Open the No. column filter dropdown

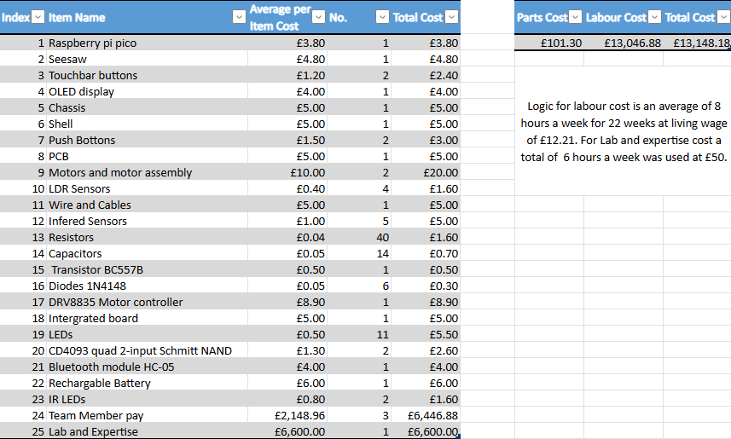click(382, 17)
